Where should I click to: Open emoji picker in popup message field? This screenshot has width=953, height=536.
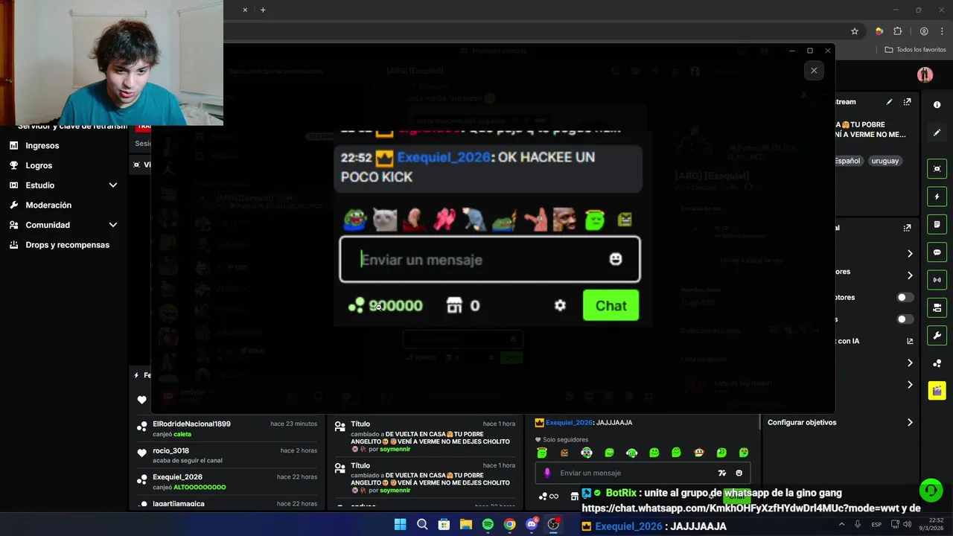point(616,259)
